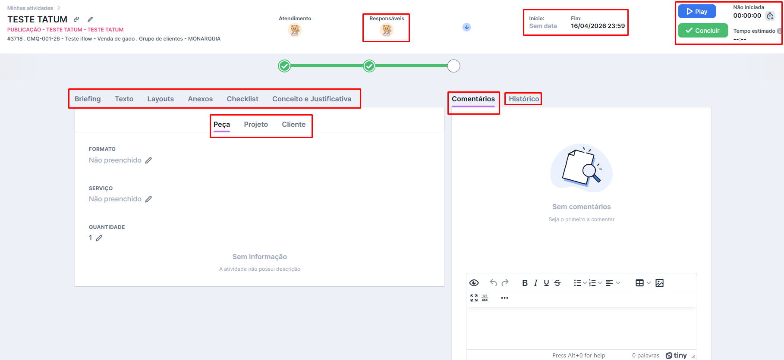Open the tiny logo link
This screenshot has width=784, height=360.
pyautogui.click(x=676, y=355)
